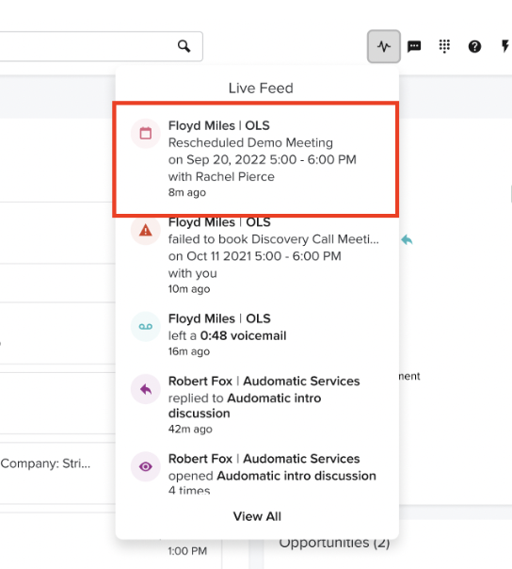Click "with Rachel Pierce" text
This screenshot has width=512, height=569.
[221, 177]
